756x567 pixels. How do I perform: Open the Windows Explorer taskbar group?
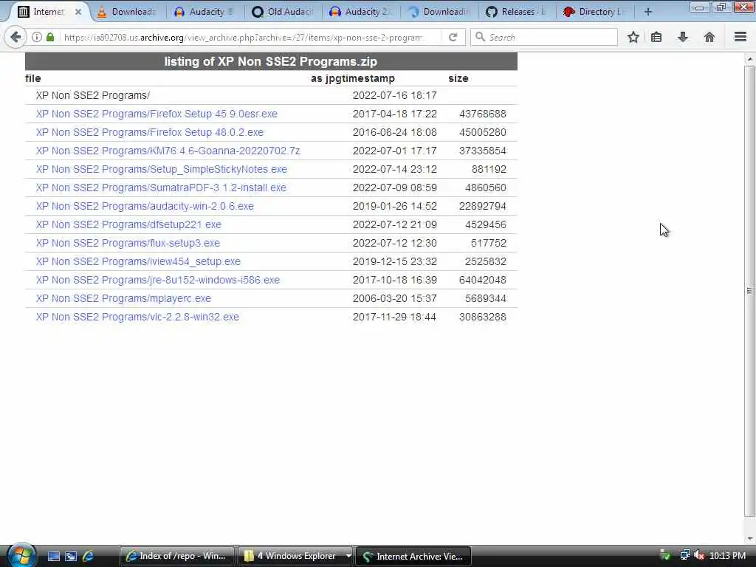tap(291, 557)
